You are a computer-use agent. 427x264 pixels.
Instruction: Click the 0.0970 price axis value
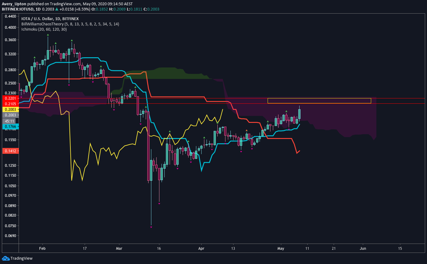click(x=10, y=196)
